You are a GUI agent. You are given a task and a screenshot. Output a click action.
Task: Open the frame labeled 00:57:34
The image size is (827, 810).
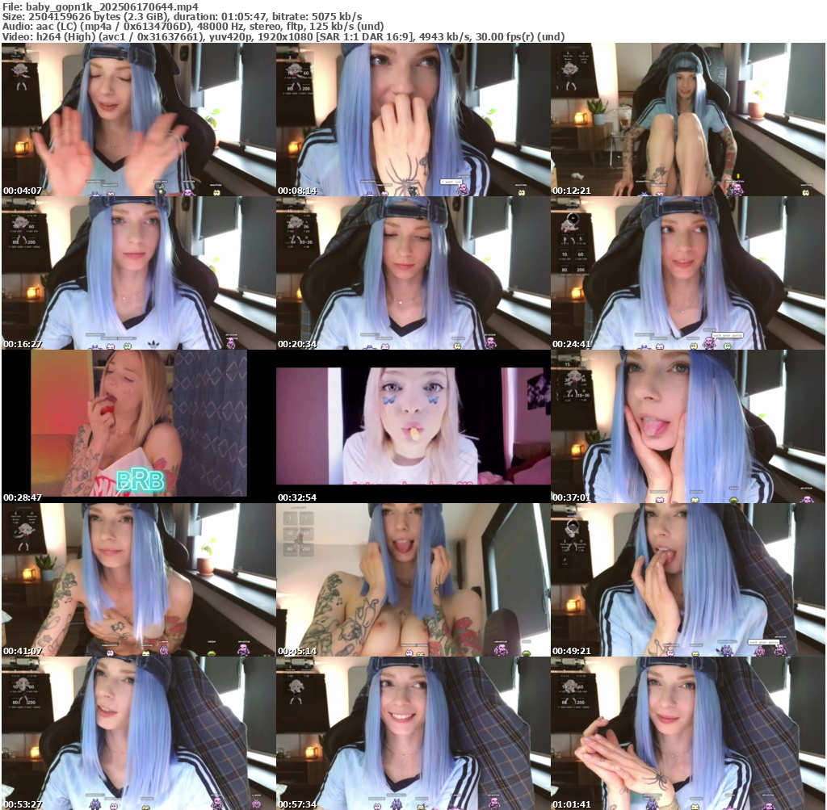pos(413,733)
